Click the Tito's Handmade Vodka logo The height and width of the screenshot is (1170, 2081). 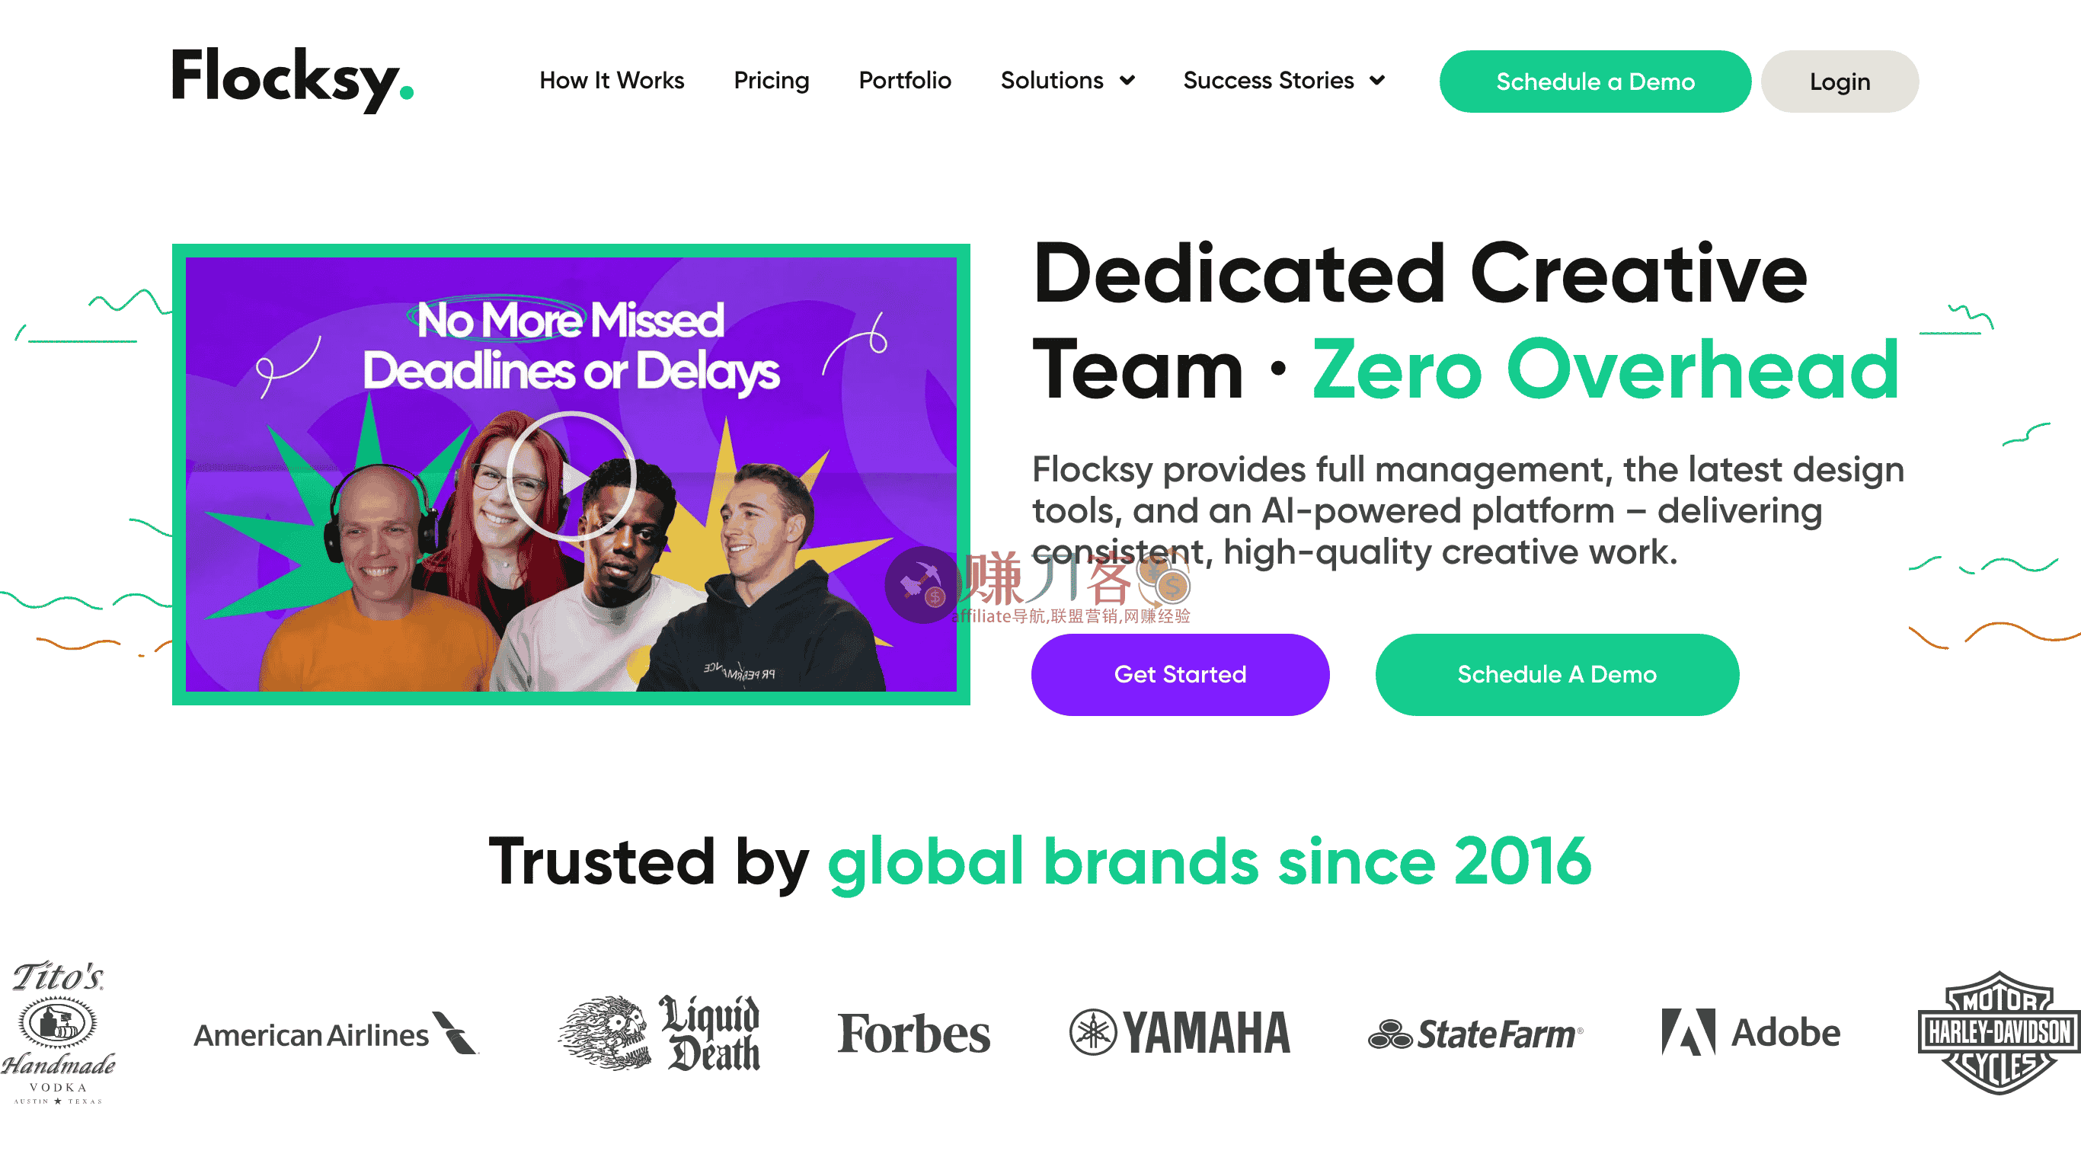click(58, 1032)
